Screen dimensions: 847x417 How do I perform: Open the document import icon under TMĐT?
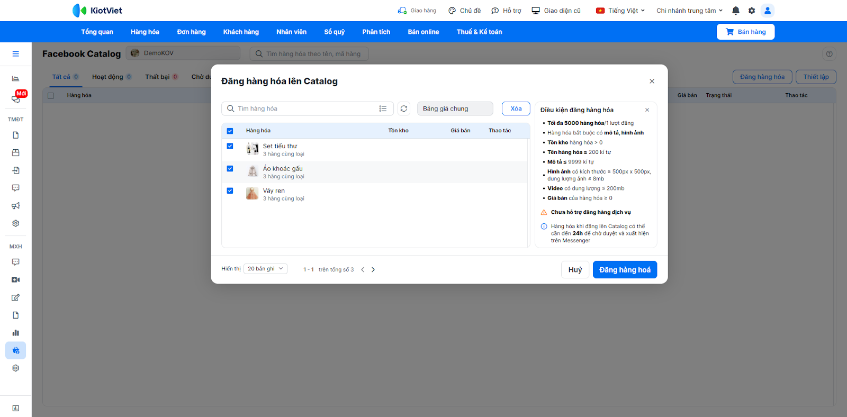(16, 170)
